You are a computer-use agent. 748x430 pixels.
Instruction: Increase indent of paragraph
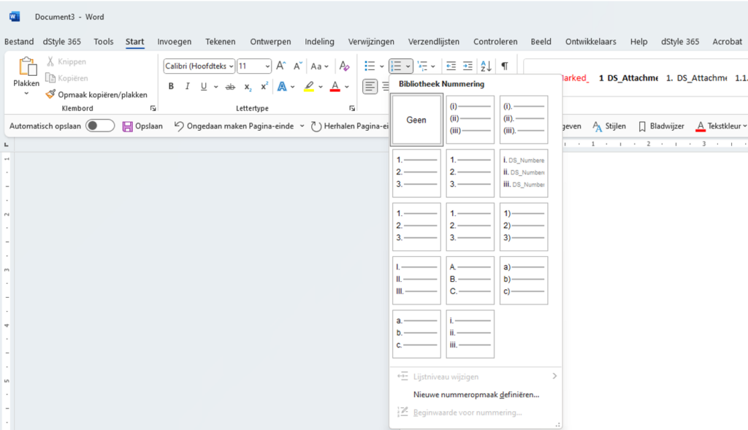click(x=468, y=66)
